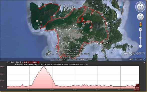Screen dimensions: 147x92
Task: Click the look-left arrow on eye joystick
Action: 138,7
